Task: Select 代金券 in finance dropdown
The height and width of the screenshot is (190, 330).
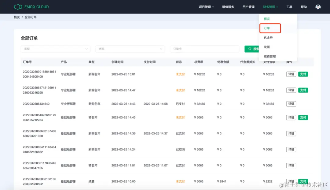Action: click(x=268, y=38)
